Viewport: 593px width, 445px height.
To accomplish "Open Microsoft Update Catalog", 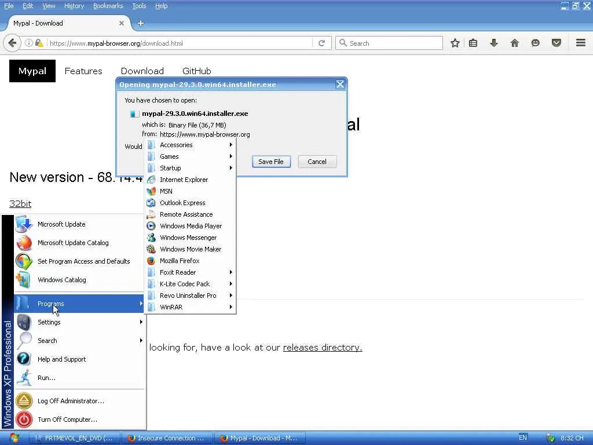I will click(79, 243).
